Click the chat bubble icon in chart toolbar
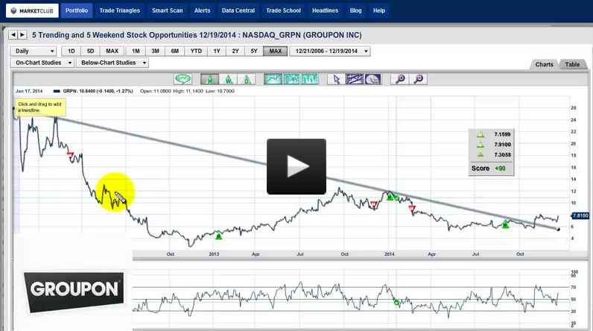The width and height of the screenshot is (593, 331). point(183,79)
